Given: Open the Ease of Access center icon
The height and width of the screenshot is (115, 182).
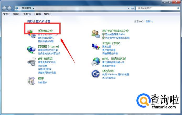Looking at the screenshot, I should [96, 74].
